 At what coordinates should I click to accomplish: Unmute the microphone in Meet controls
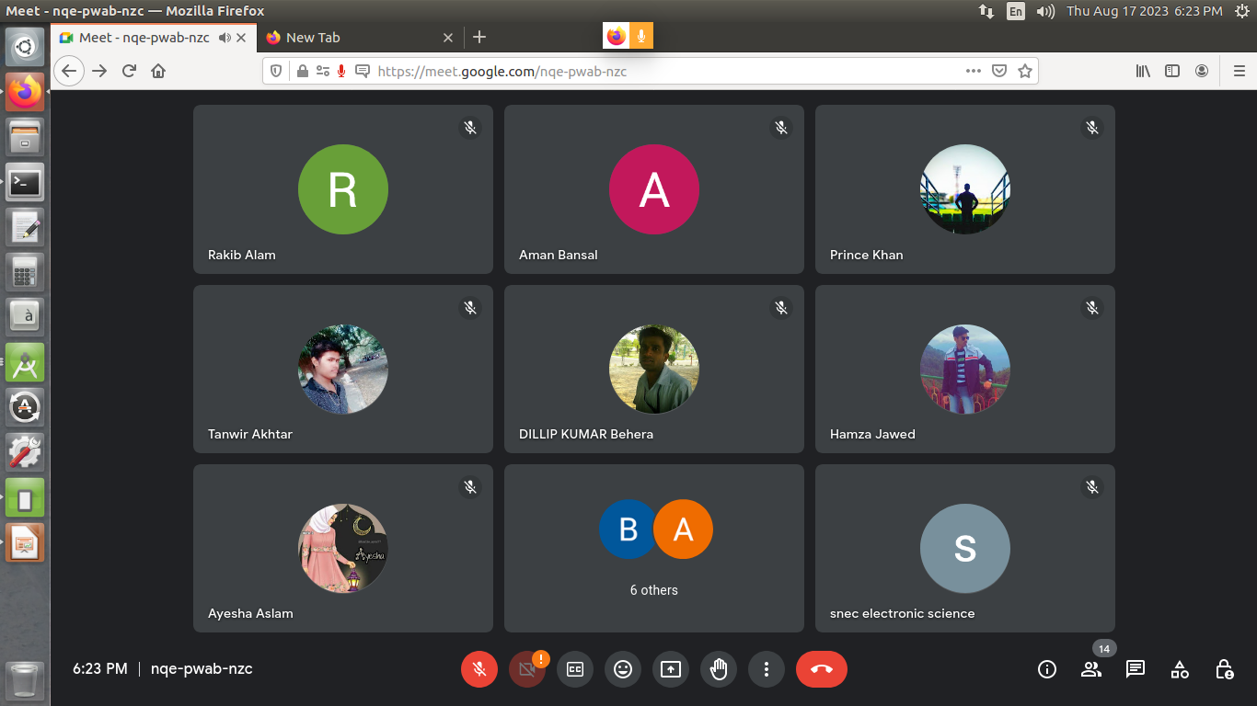479,669
